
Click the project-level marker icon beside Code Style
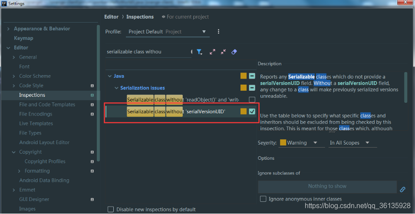click(92, 86)
